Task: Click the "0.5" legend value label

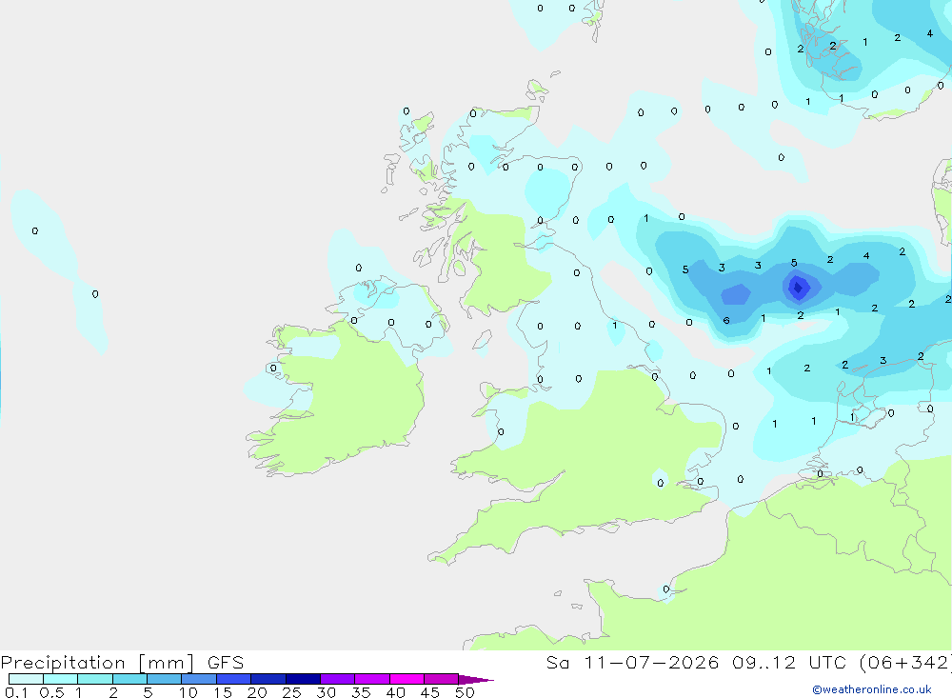Action: pyautogui.click(x=51, y=692)
